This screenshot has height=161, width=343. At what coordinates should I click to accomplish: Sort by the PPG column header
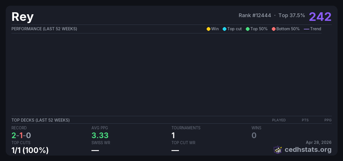tap(328, 120)
